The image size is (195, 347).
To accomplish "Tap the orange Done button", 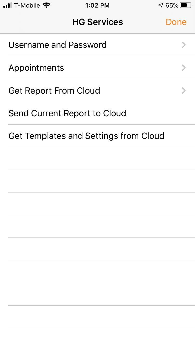I will [x=176, y=22].
